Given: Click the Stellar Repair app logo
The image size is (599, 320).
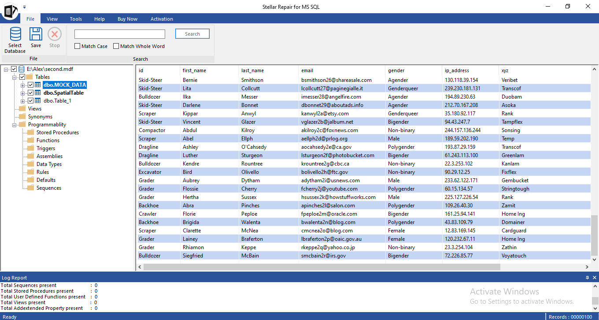Looking at the screenshot, I should 10,11.
